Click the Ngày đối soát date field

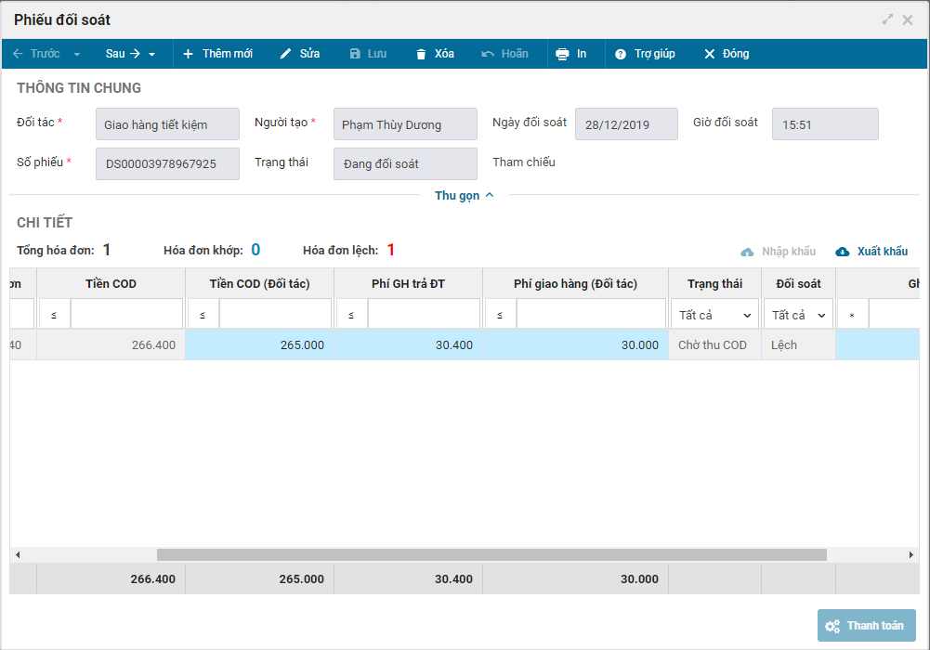626,123
